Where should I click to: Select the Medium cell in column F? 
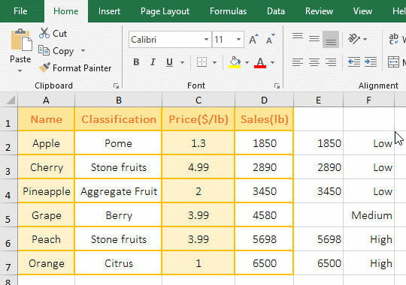369,215
